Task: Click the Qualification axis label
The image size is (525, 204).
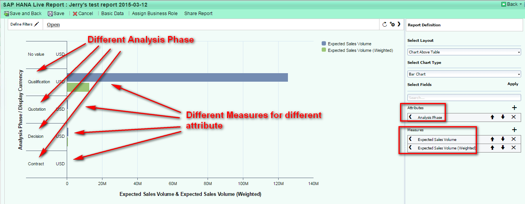Action: tap(39, 82)
